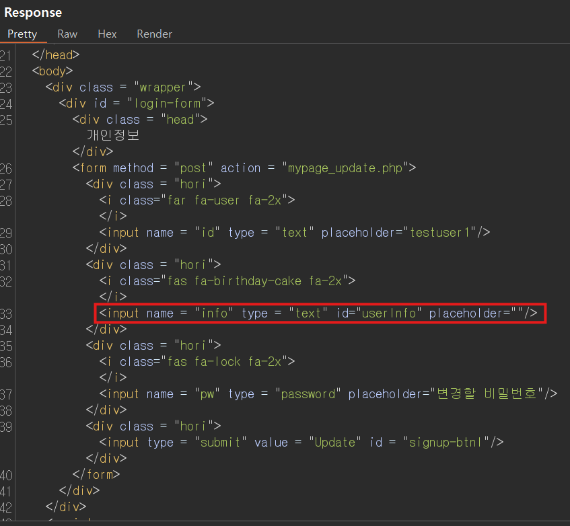Viewport: 570px width, 526px height.
Task: Click line number 33 in gutter
Action: [6, 314]
